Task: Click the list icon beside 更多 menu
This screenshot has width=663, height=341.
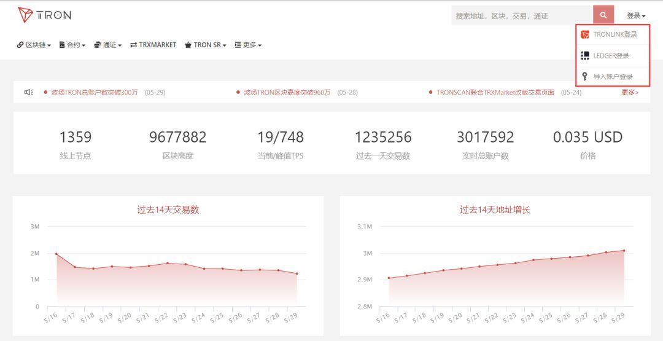Action: [x=238, y=45]
